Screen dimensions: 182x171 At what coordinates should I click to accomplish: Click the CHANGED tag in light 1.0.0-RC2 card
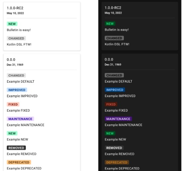click(16, 39)
